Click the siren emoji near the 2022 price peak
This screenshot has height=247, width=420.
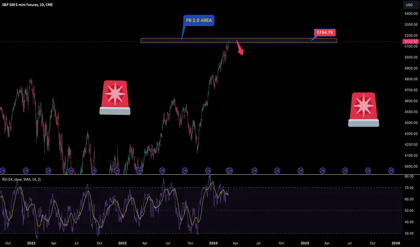pyautogui.click(x=115, y=98)
